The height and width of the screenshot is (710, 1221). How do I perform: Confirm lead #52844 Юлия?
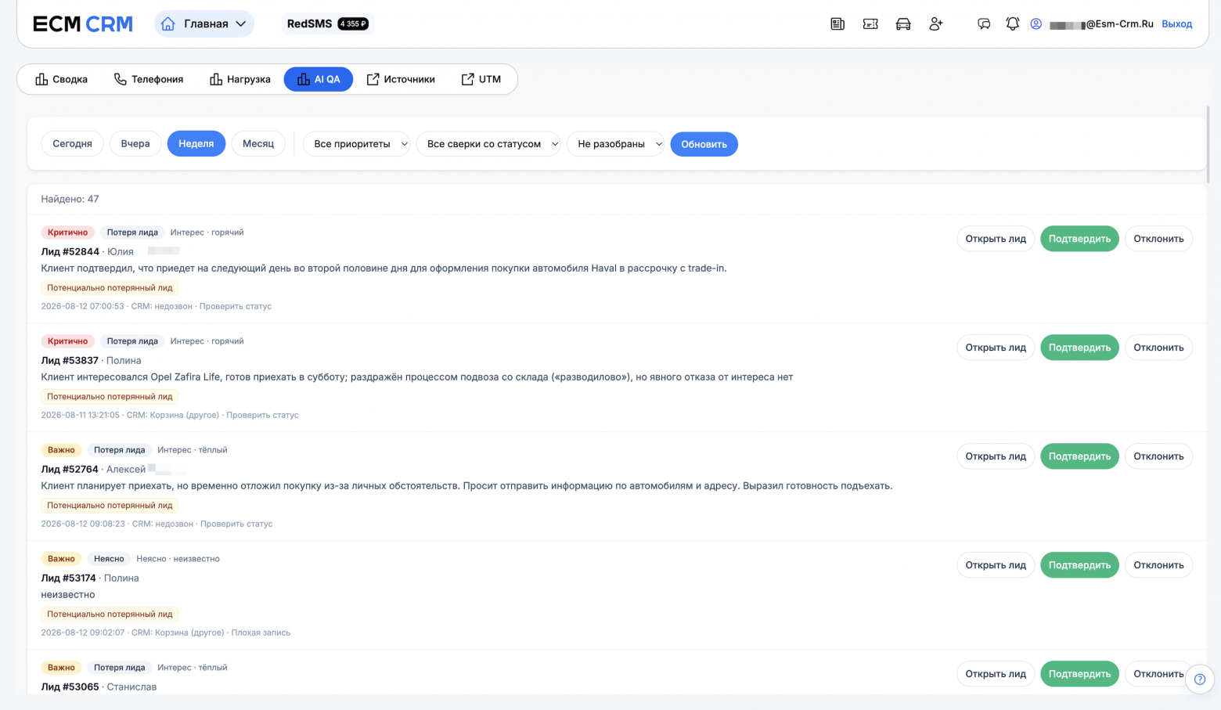point(1079,239)
